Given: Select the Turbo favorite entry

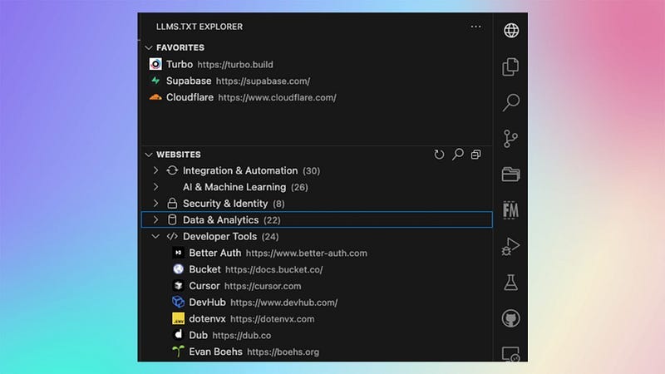Looking at the screenshot, I should coord(317,64).
